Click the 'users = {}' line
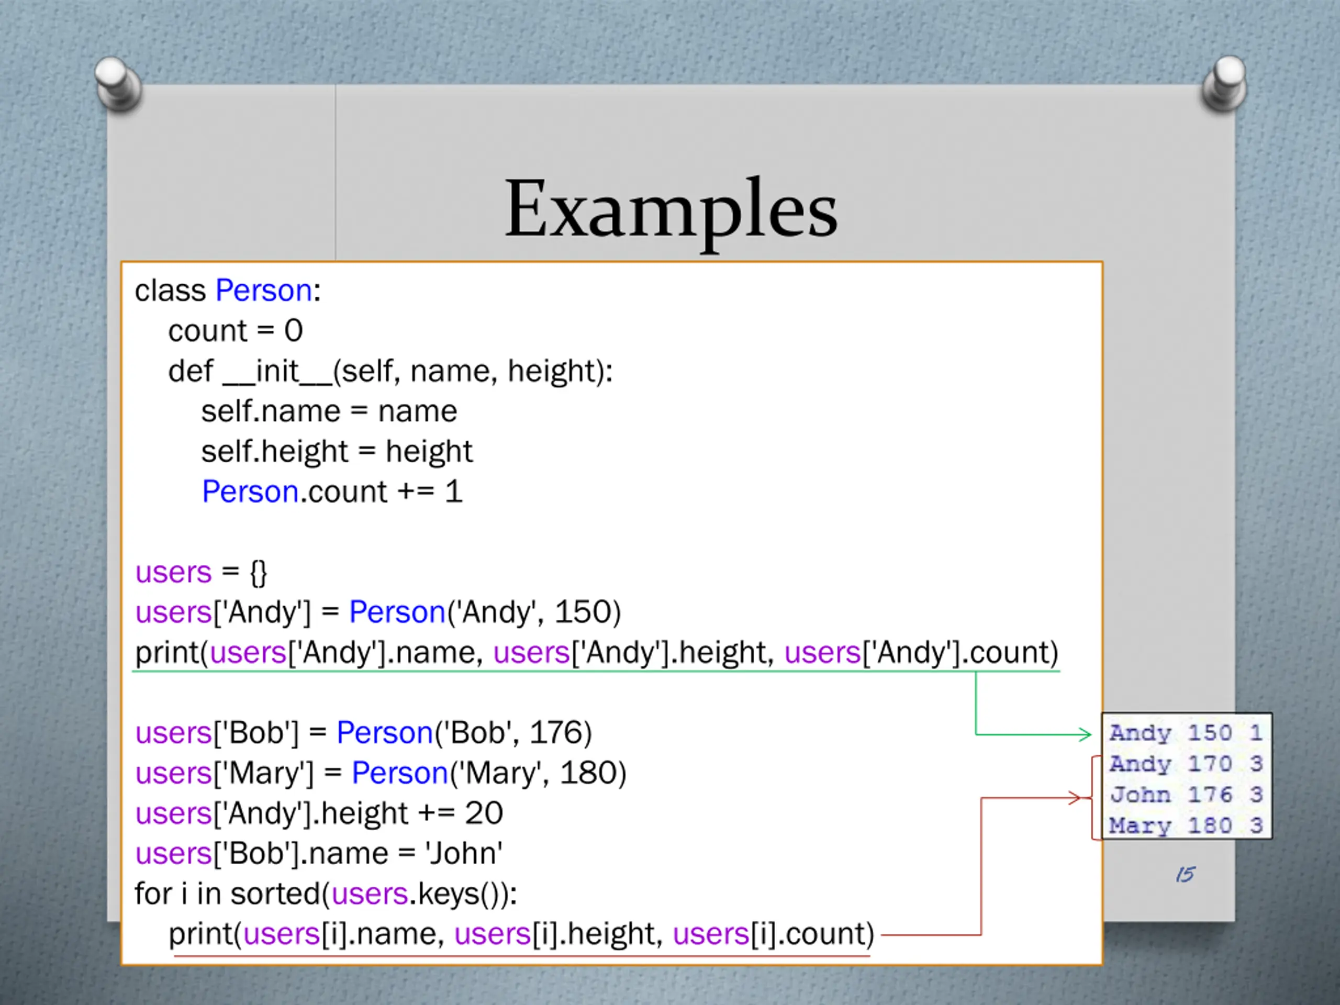The image size is (1340, 1005). pos(201,573)
